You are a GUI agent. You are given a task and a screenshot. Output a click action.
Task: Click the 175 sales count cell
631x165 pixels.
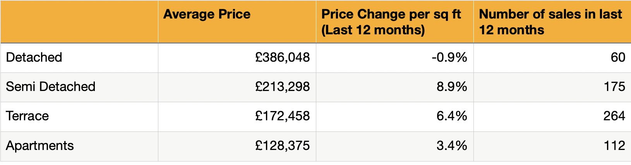pos(614,87)
